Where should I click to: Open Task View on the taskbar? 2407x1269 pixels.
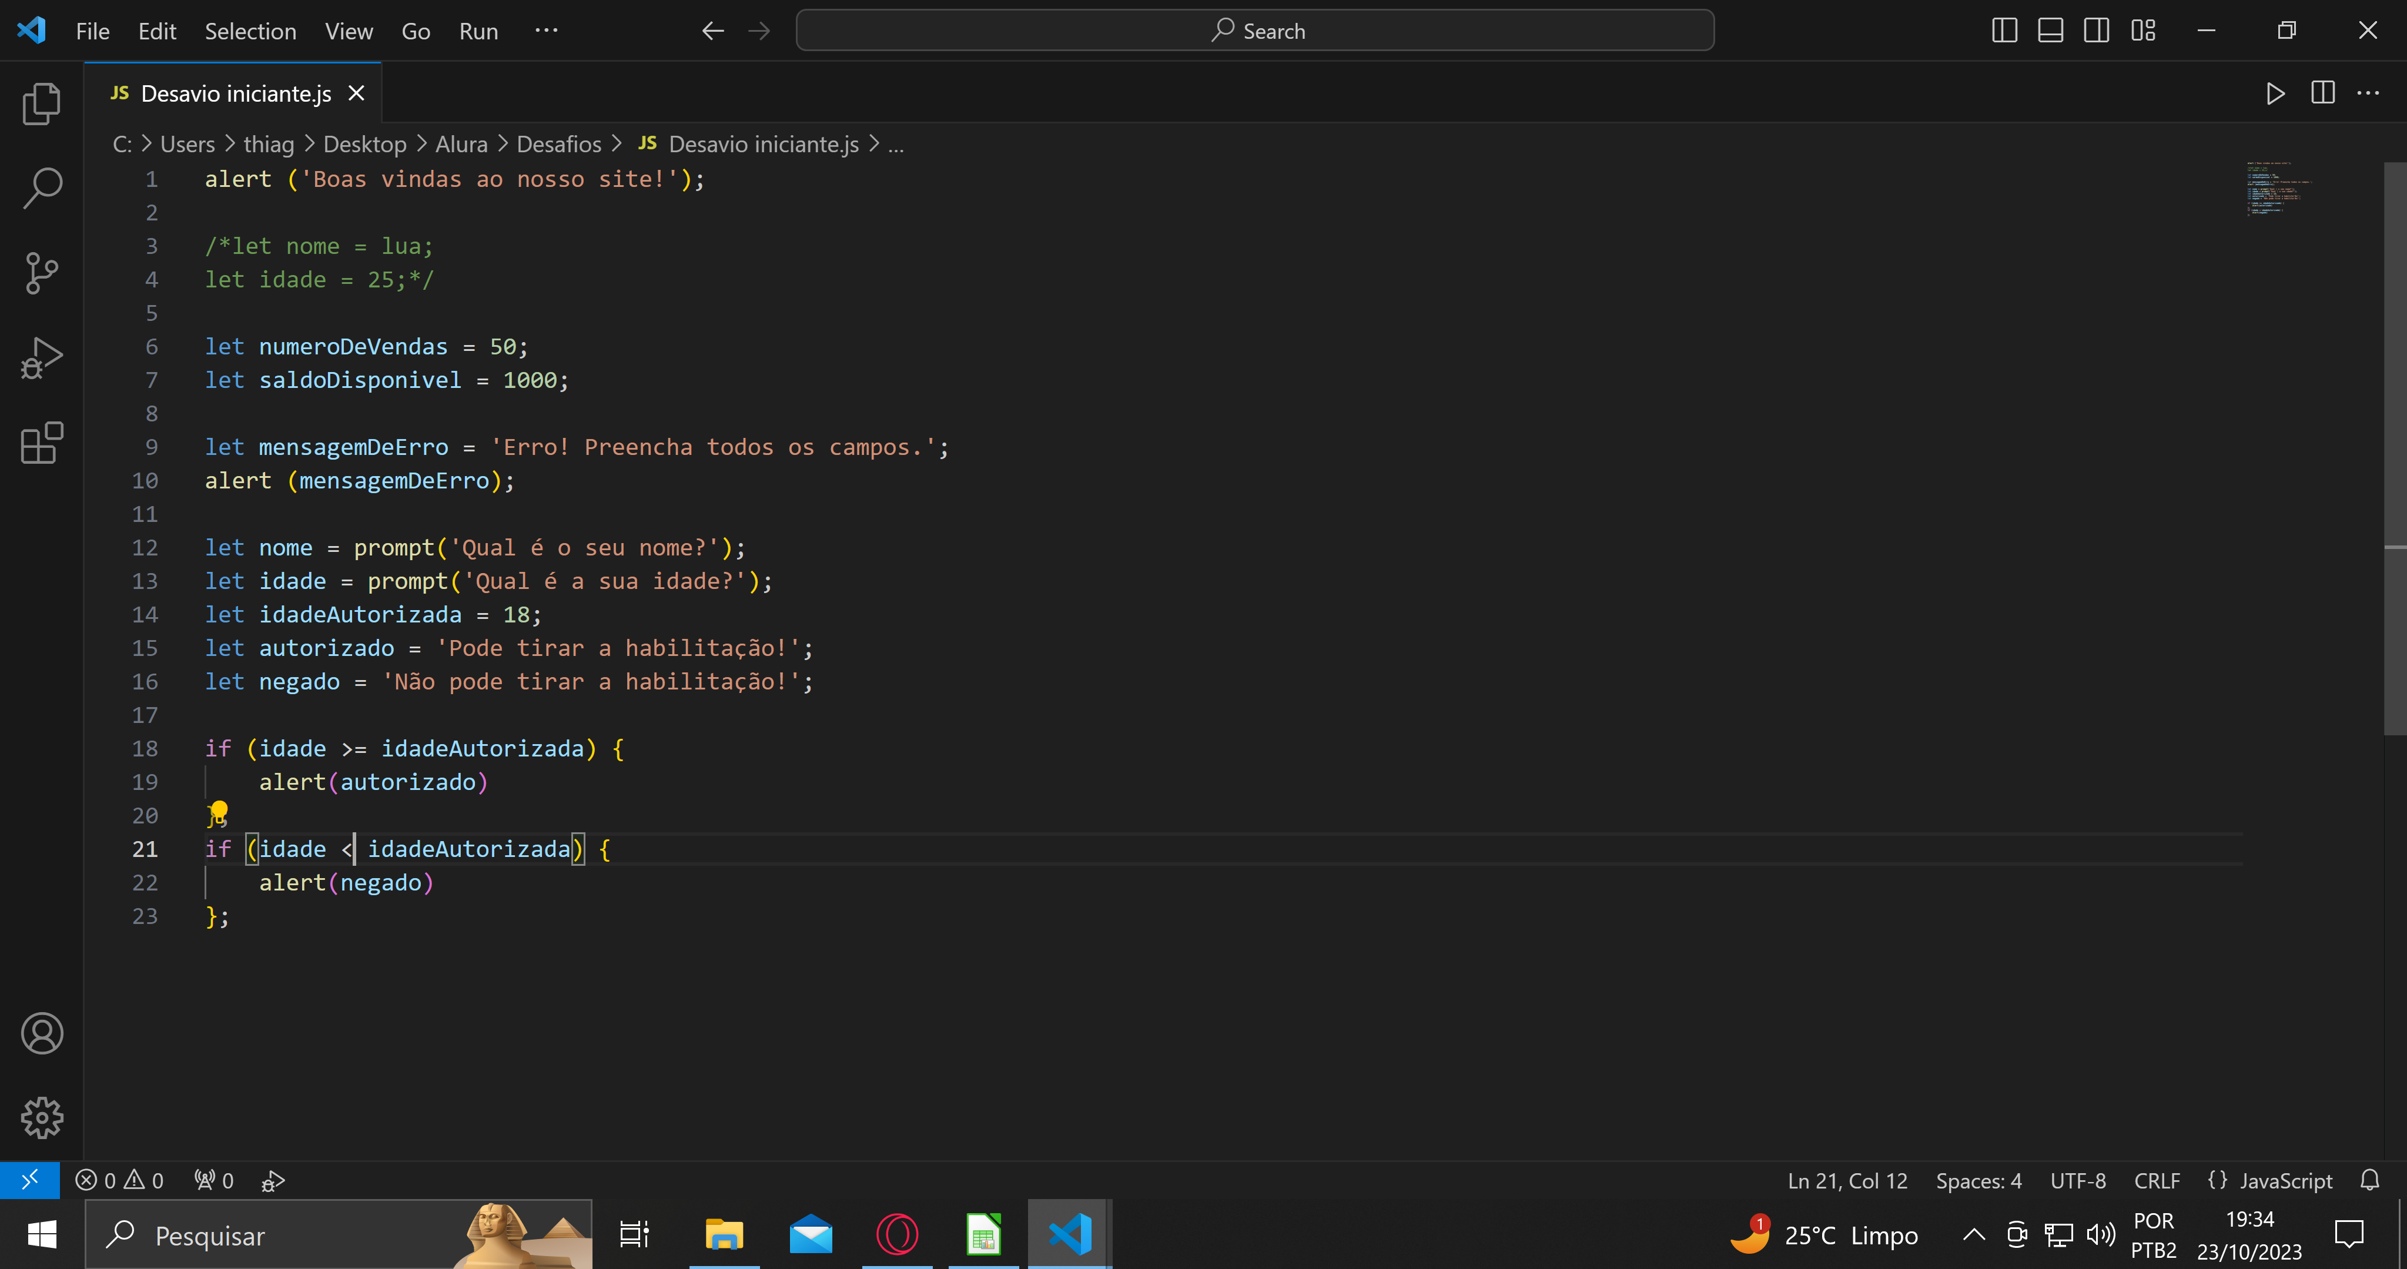(x=634, y=1235)
